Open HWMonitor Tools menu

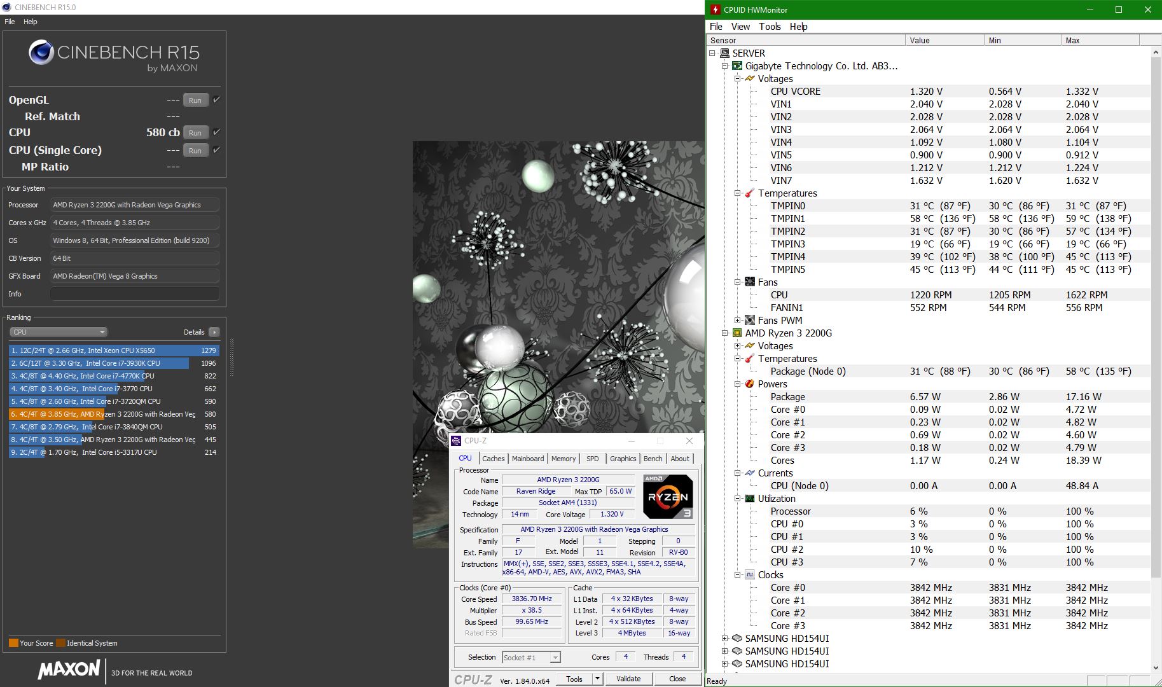(x=770, y=27)
